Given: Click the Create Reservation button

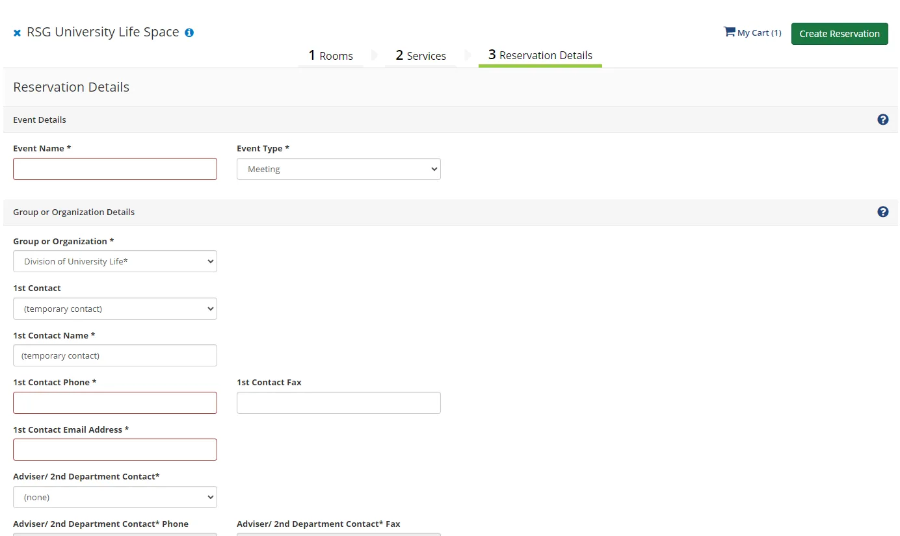Looking at the screenshot, I should pos(840,34).
